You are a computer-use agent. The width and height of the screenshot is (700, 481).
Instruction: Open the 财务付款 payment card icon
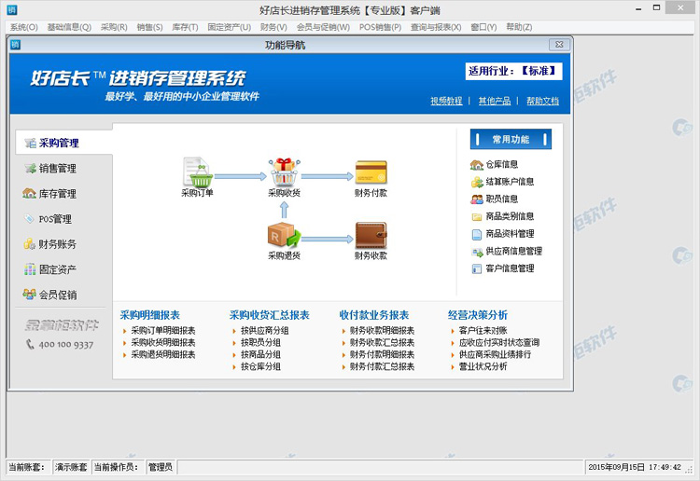tap(371, 172)
